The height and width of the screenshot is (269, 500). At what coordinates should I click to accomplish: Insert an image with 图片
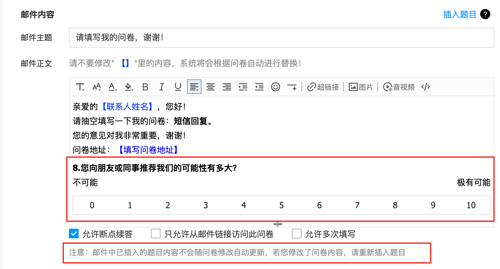point(361,87)
